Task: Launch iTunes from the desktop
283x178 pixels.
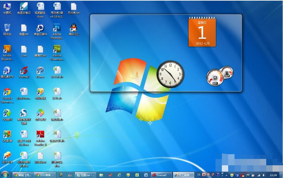Action: 40,71
